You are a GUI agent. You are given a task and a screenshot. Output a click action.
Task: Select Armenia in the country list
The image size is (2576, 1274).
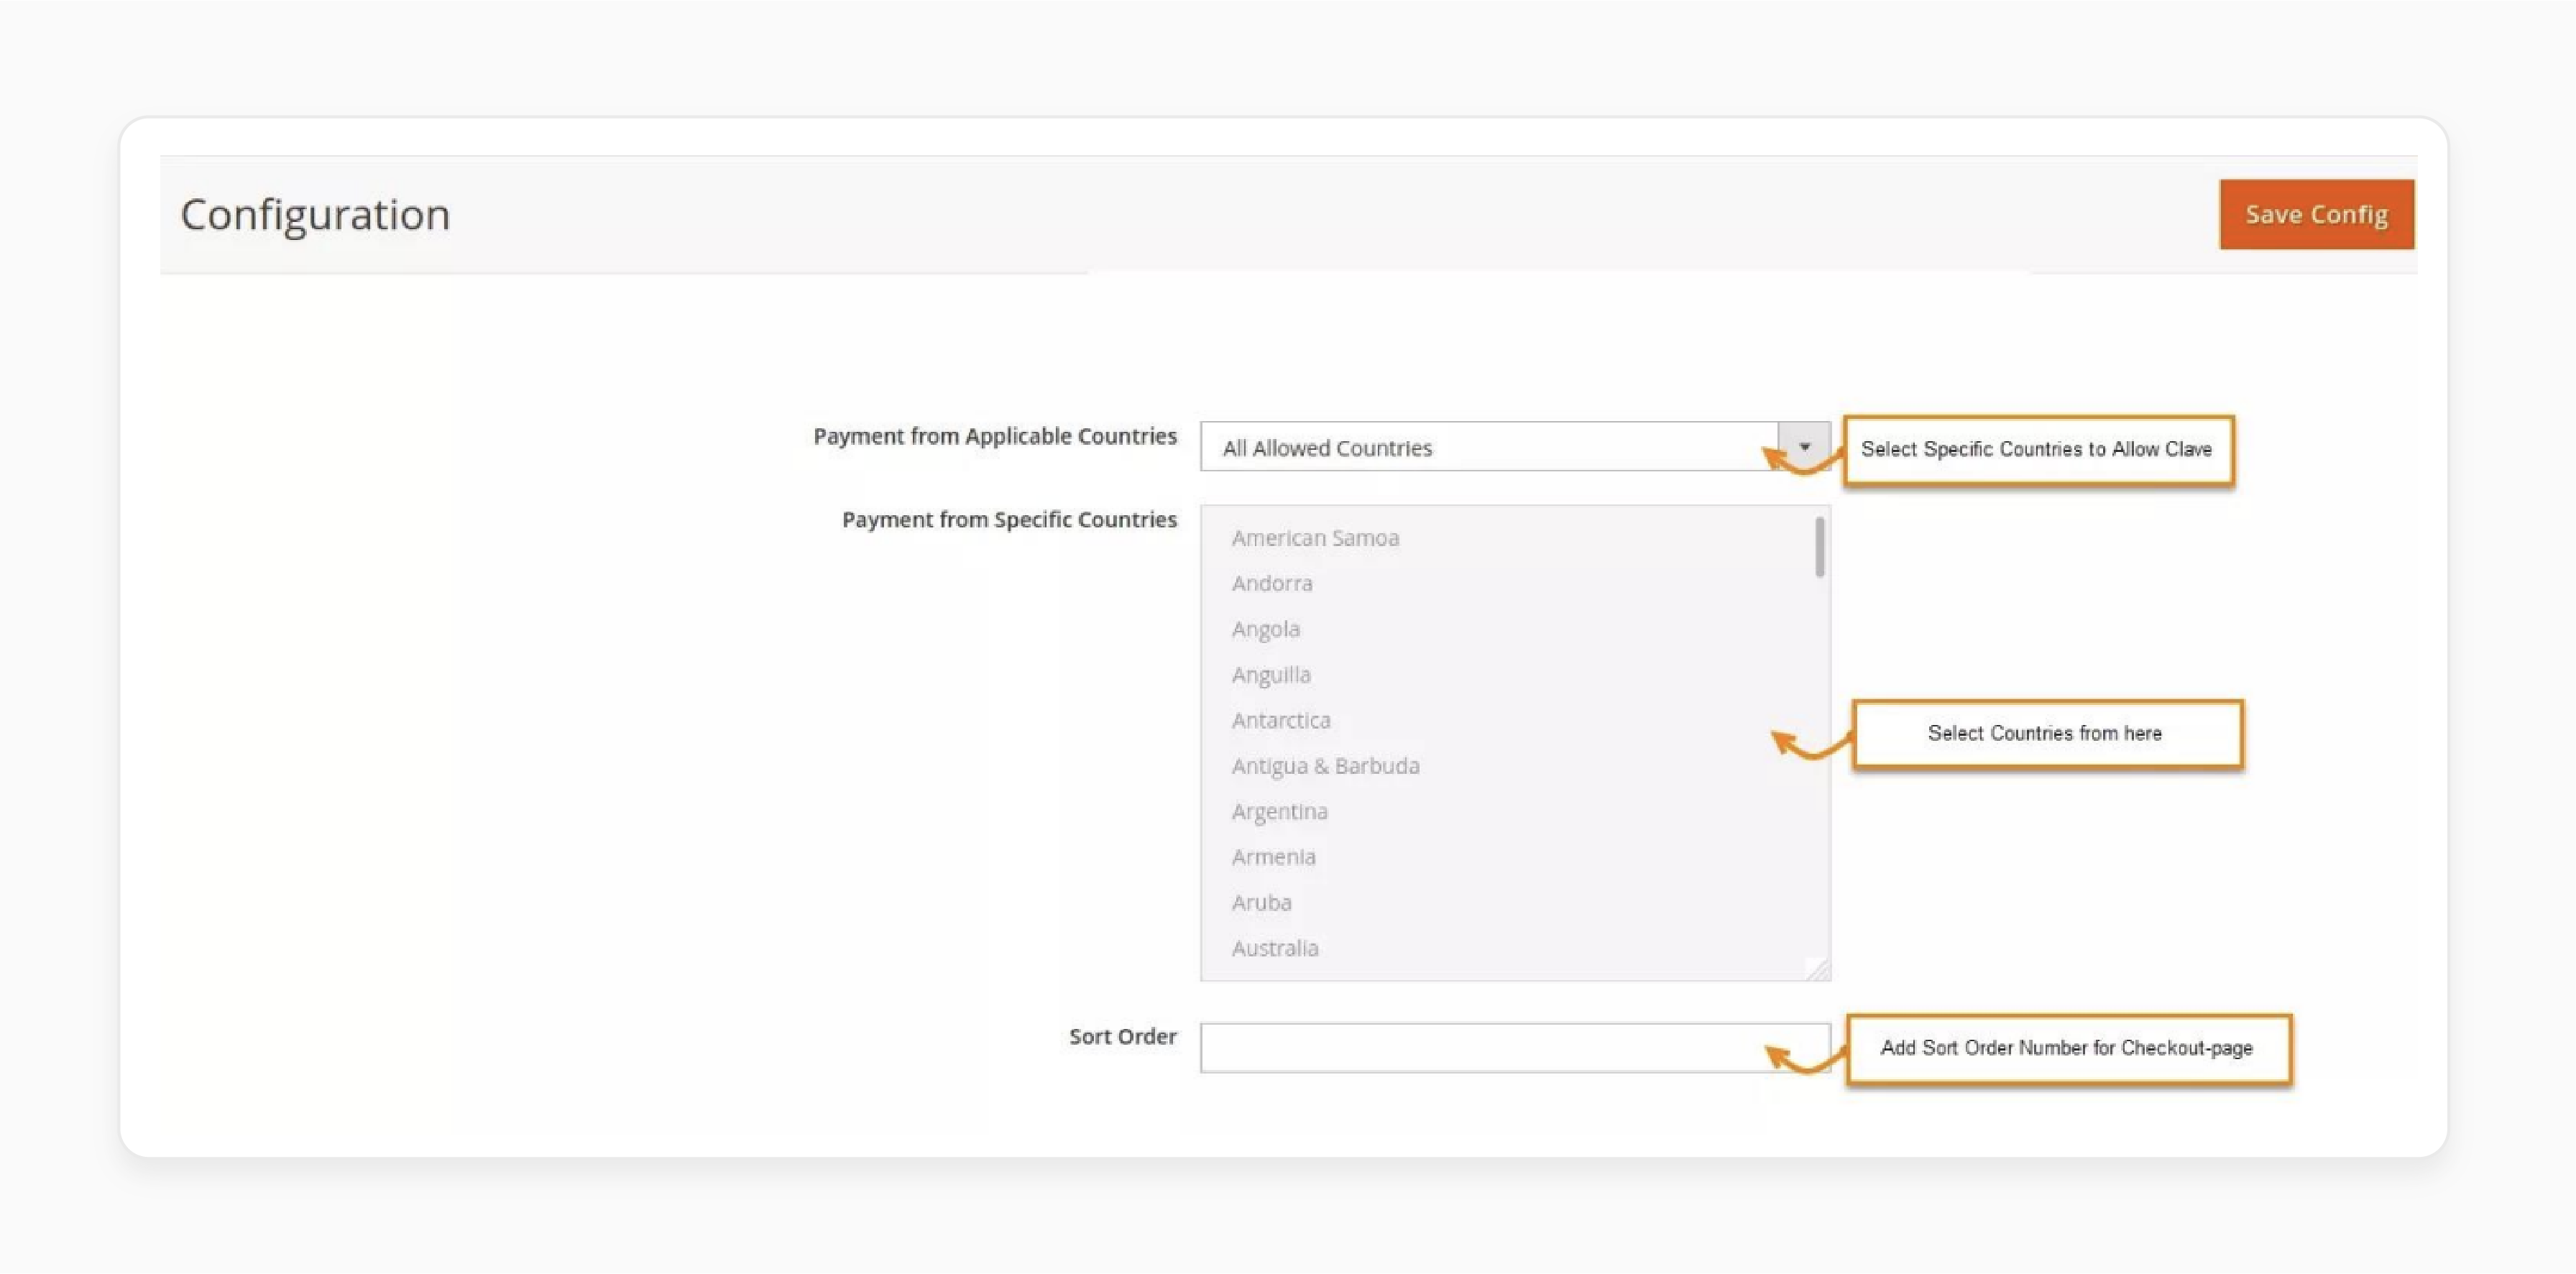coord(1273,857)
